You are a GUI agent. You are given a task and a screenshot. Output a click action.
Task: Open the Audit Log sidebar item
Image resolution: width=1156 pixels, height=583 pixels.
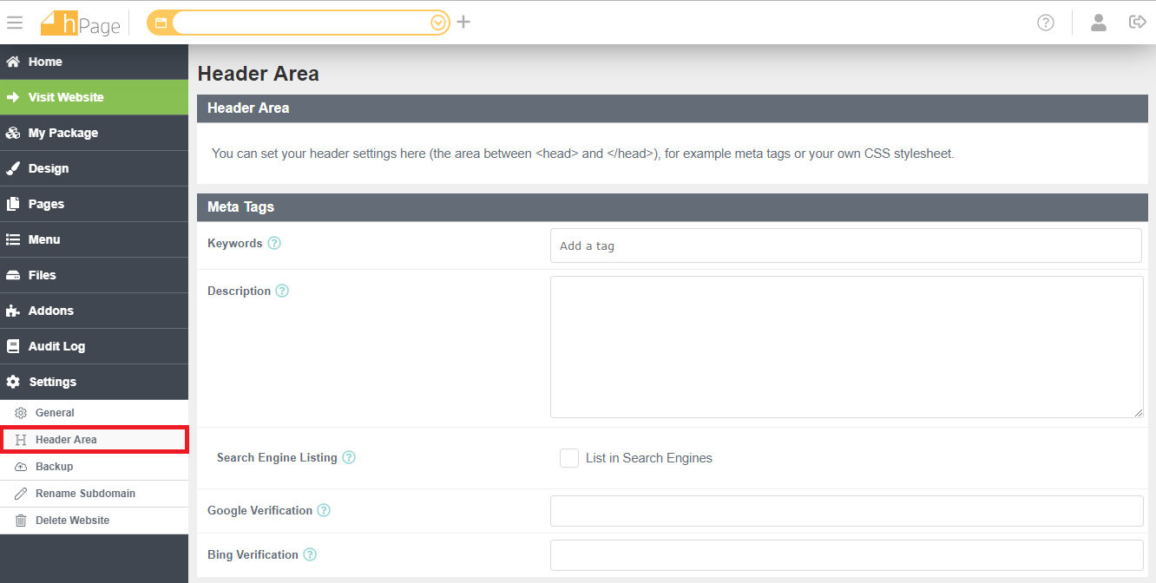(x=94, y=346)
